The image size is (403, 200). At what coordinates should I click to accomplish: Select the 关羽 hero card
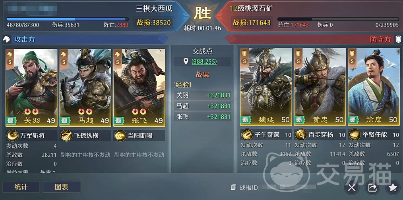(x=32, y=88)
